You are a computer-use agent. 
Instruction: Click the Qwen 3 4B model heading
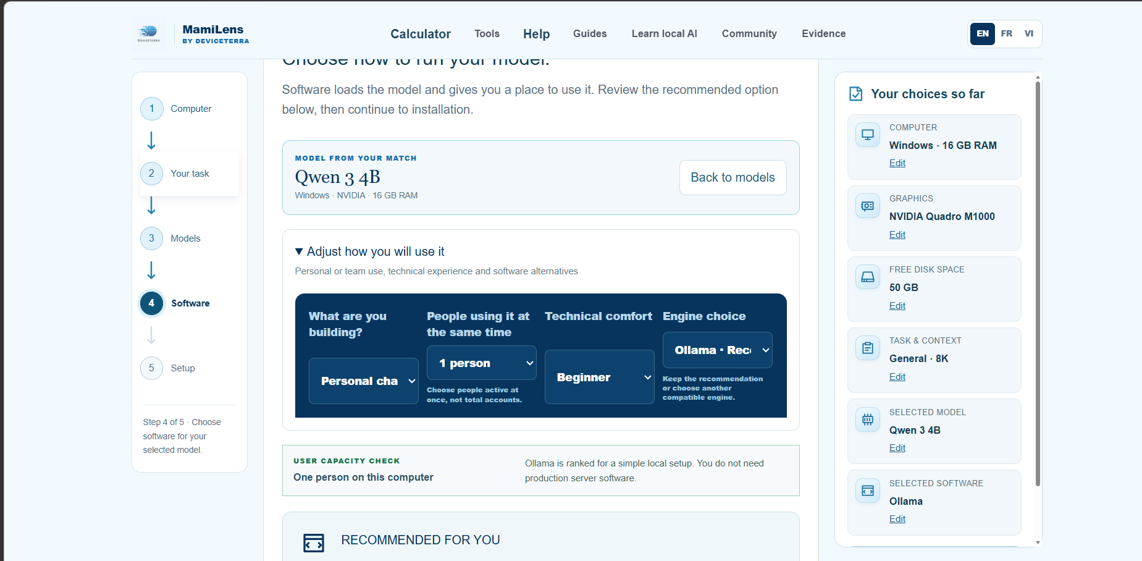(338, 177)
